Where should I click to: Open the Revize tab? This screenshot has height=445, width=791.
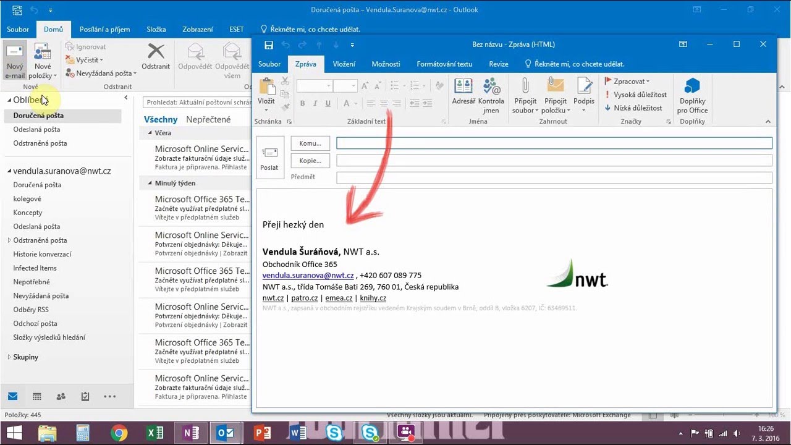(499, 64)
